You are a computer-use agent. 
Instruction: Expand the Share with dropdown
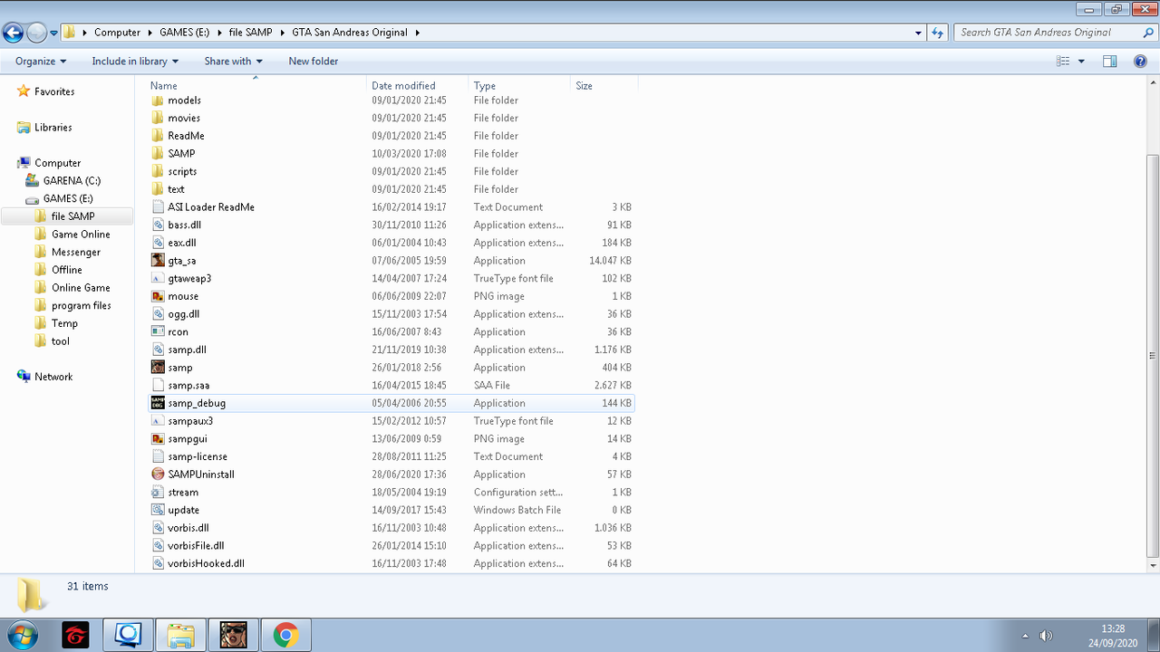tap(233, 62)
